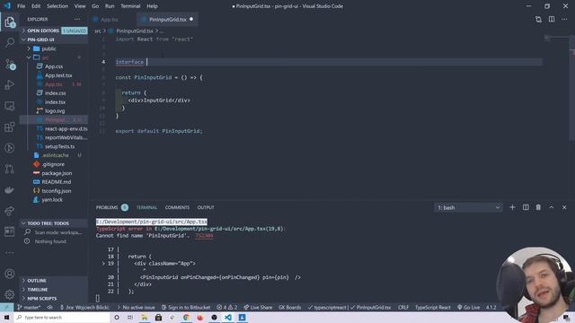
Task: Open the Selection menu
Action: 57,6
